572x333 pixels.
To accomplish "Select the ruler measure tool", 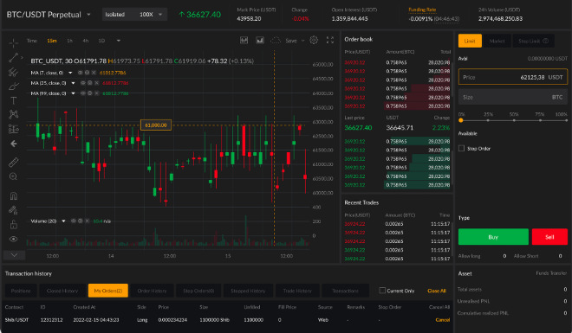I will tap(14, 162).
